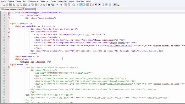185x104 pixels.
Task: Click line number 17 in the margin
Action: [4, 57]
